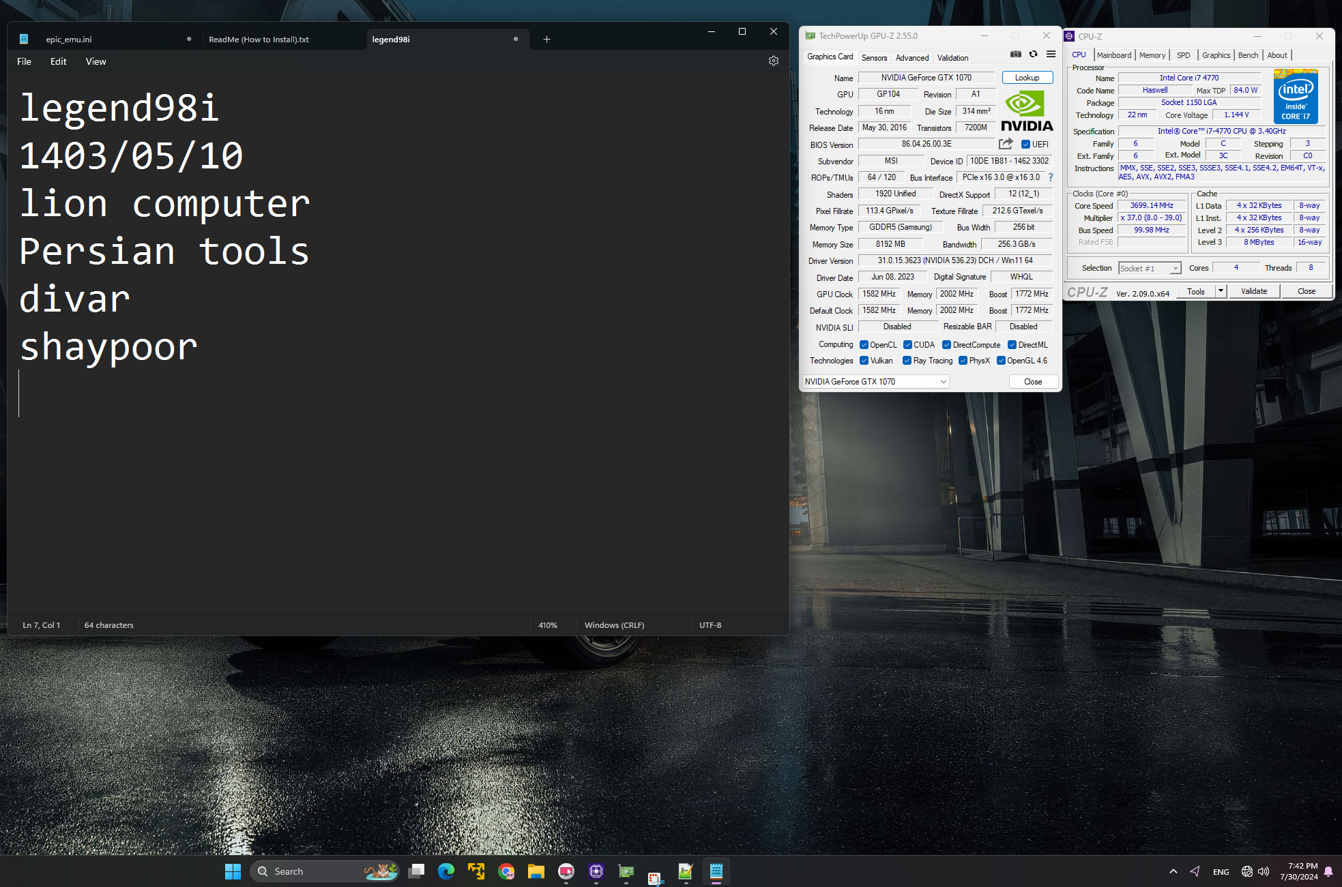Click Microsoft Edge icon in taskbar
This screenshot has height=887, width=1342.
coord(446,871)
